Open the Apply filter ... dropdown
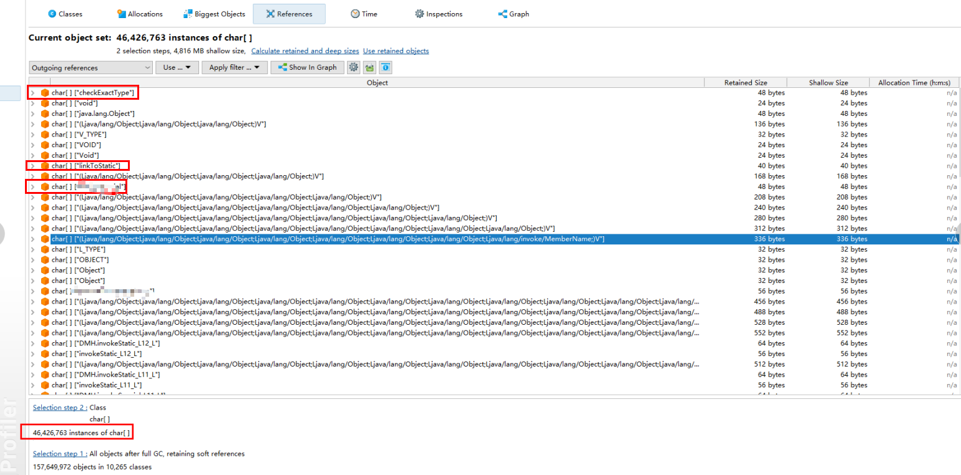 pyautogui.click(x=235, y=67)
